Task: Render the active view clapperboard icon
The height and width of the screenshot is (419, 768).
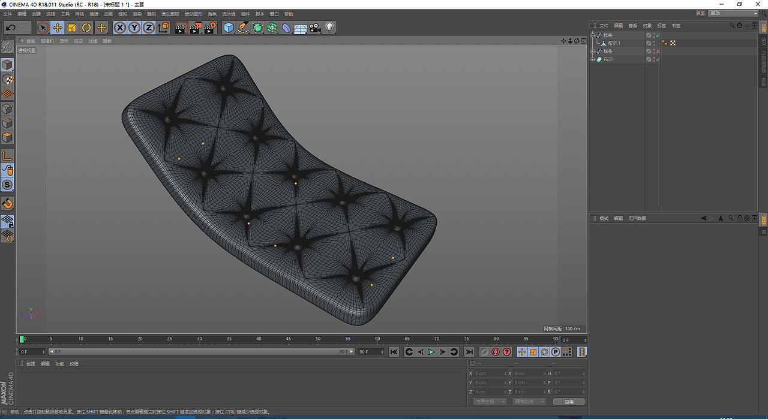Action: click(x=181, y=28)
